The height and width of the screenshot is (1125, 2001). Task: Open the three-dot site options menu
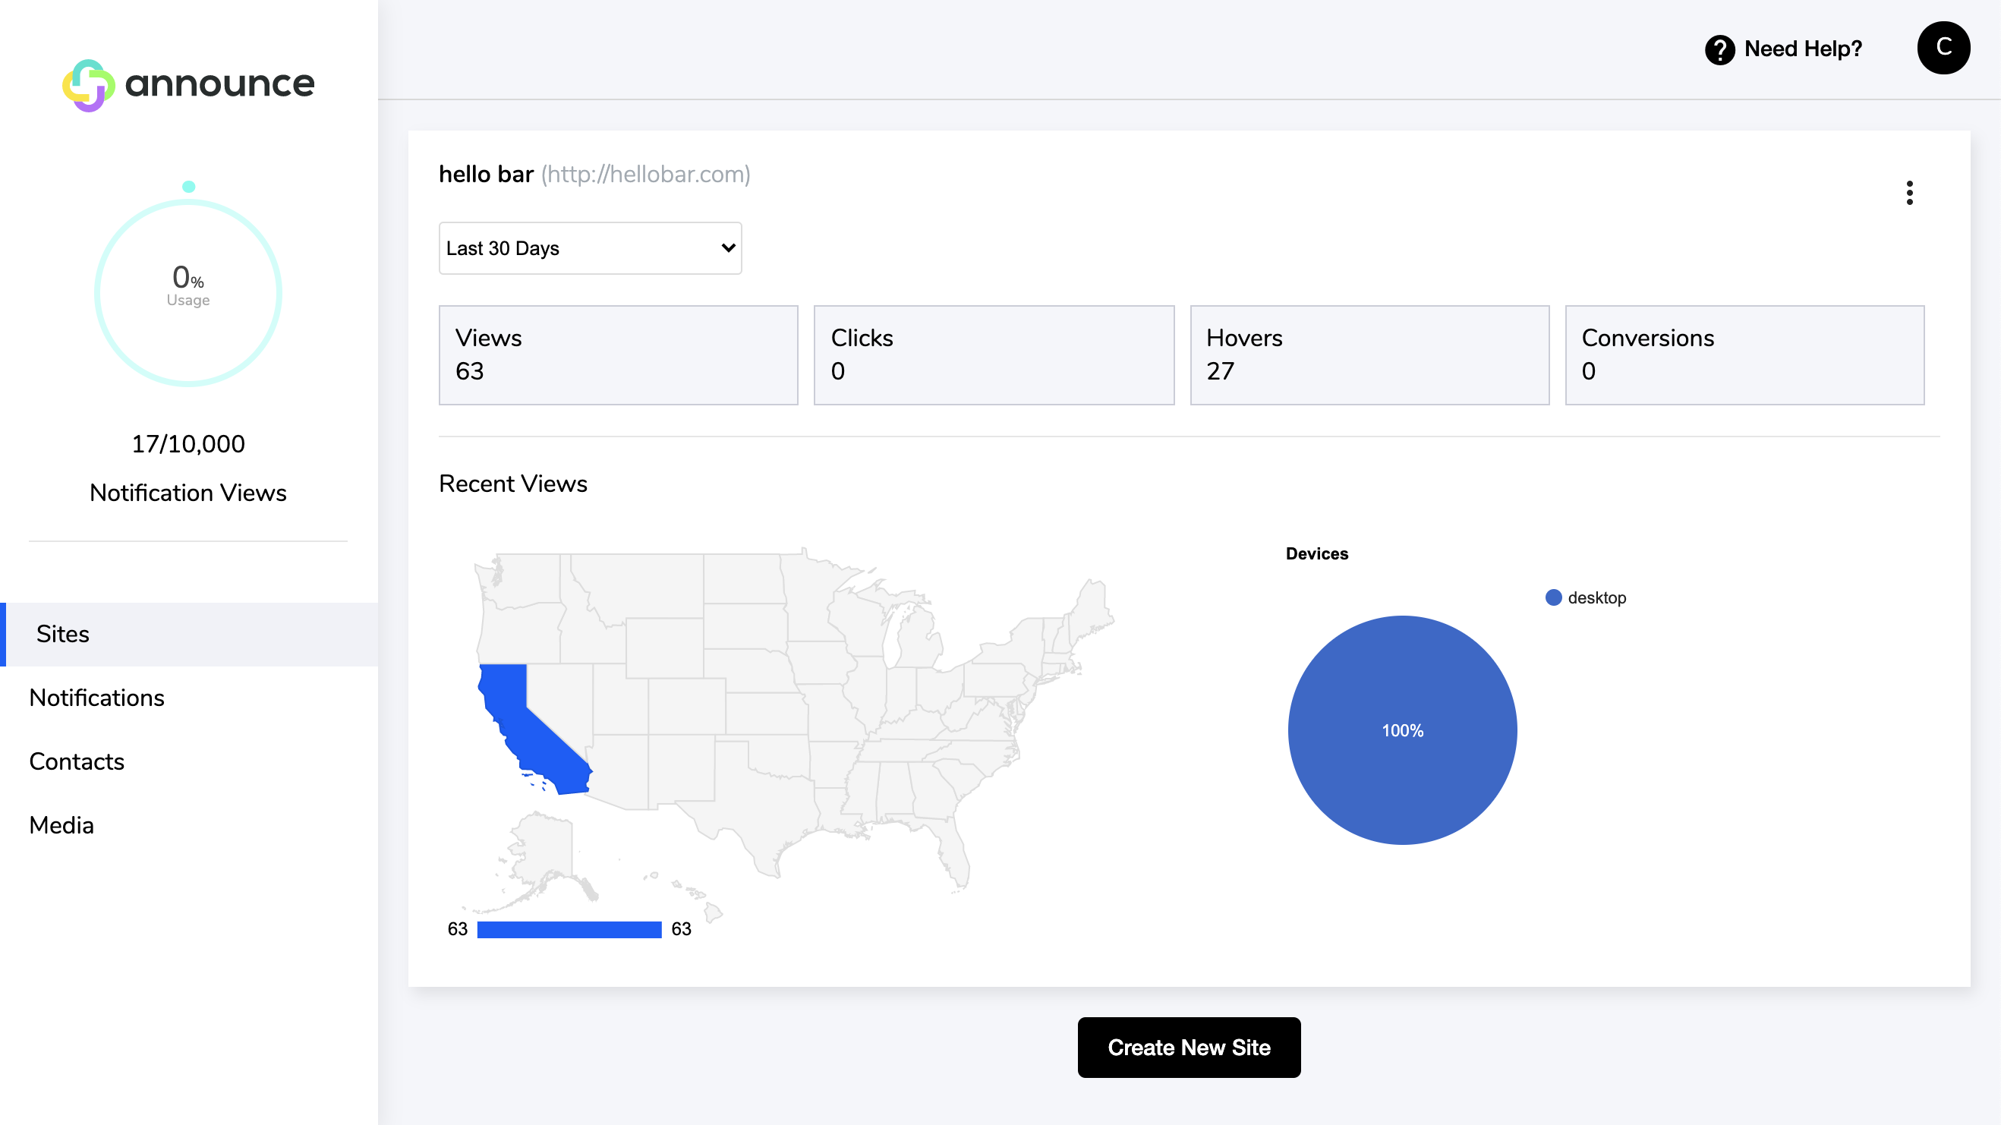tap(1908, 193)
